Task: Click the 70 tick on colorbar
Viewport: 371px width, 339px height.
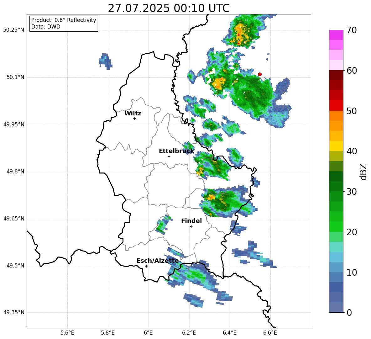Action: (352, 30)
